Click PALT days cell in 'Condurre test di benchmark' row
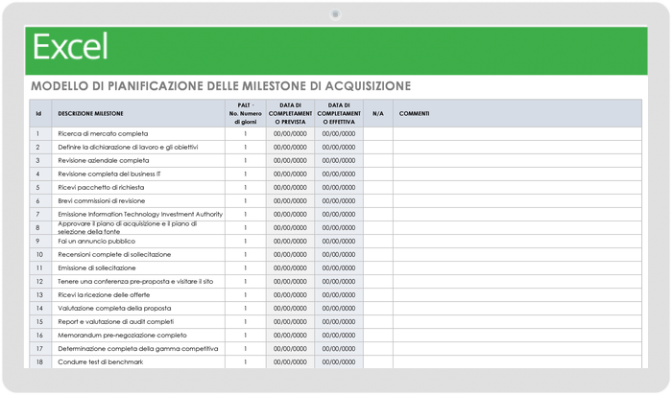Viewport: 672px width, 395px height. 245,362
